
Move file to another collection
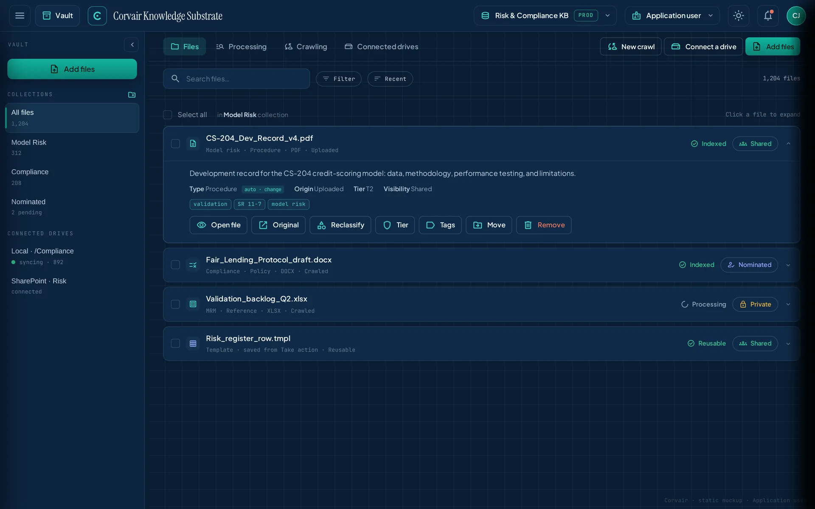[489, 225]
